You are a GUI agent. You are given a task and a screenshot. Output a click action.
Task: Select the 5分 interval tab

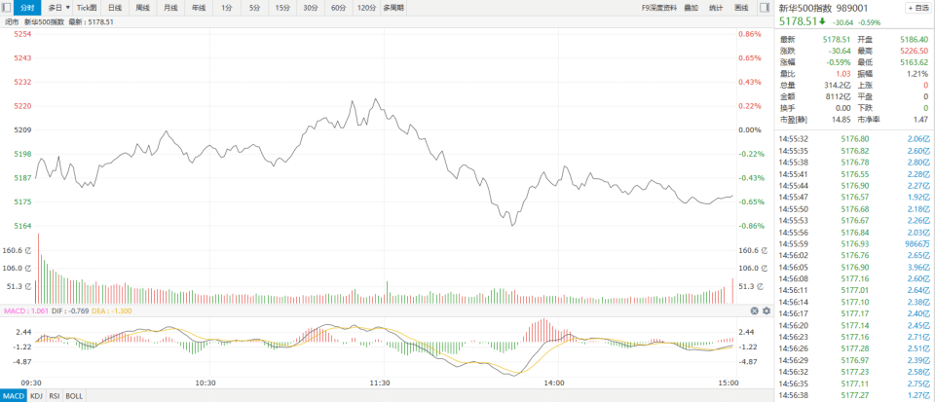(x=254, y=7)
